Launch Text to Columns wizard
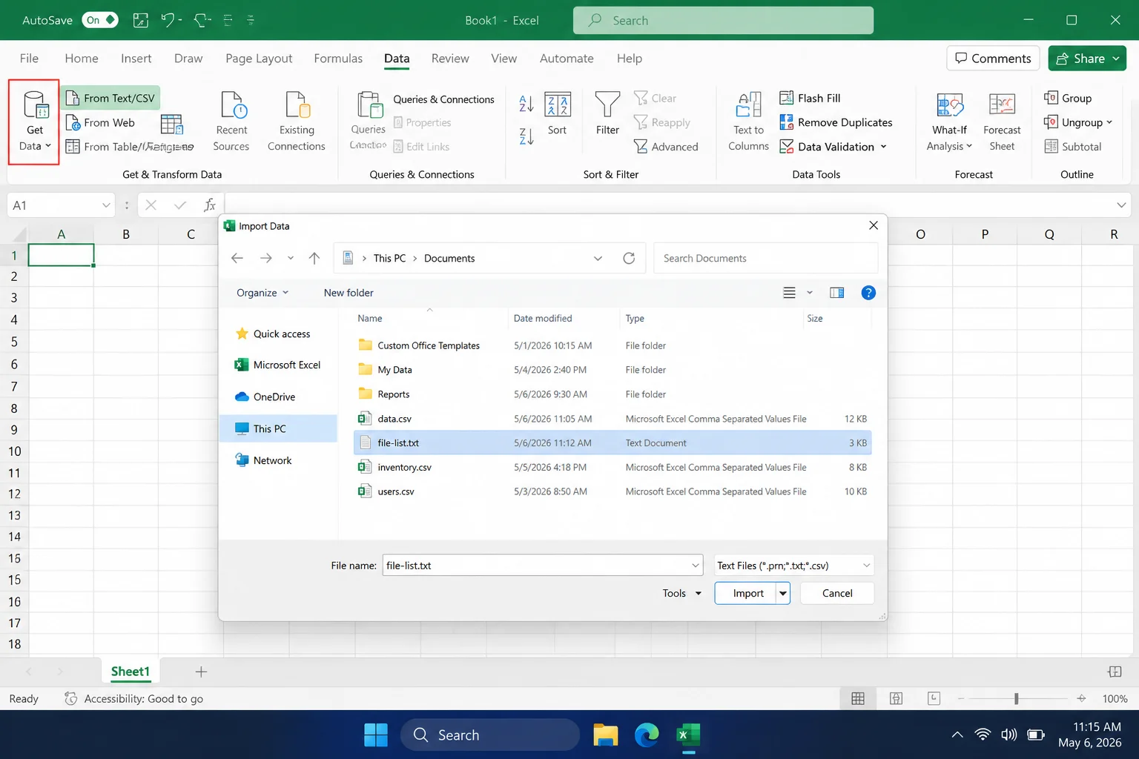This screenshot has height=759, width=1139. tap(748, 122)
